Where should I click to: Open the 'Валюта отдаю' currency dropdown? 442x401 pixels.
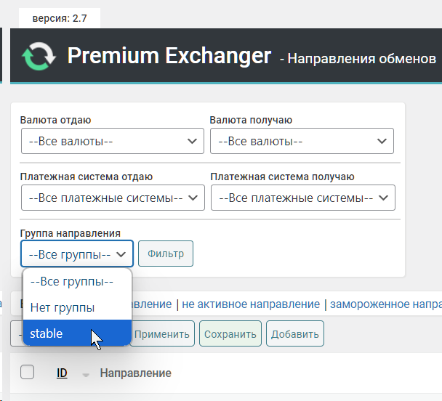click(112, 141)
